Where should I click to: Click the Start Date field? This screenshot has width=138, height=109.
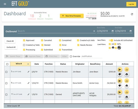(x=104, y=31)
